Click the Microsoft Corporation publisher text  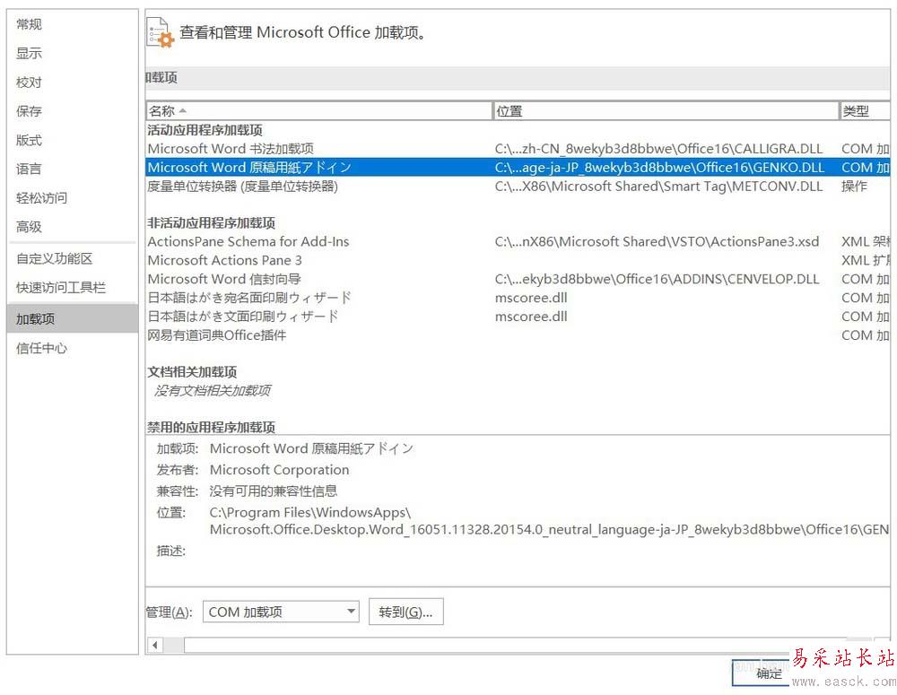click(x=279, y=470)
